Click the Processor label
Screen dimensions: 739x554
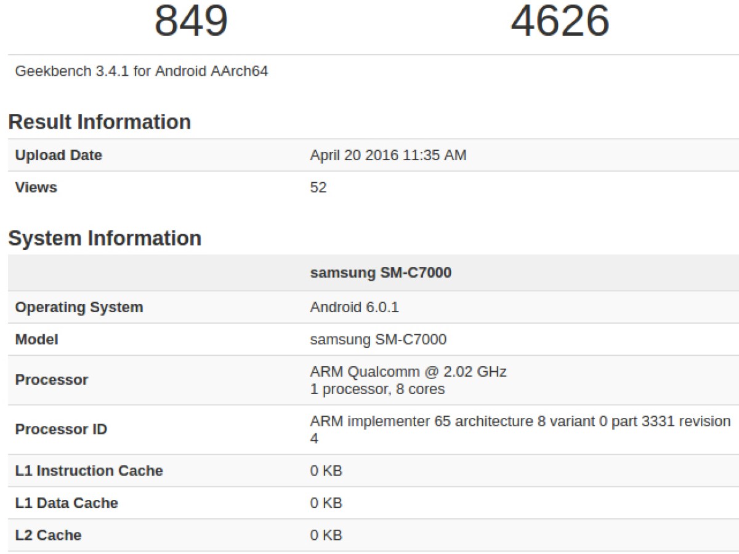coord(52,380)
